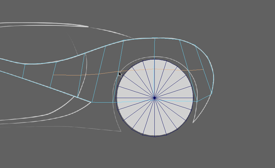
Task: Click the vertical spoke edge below the hub
Action: [x=154, y=117]
